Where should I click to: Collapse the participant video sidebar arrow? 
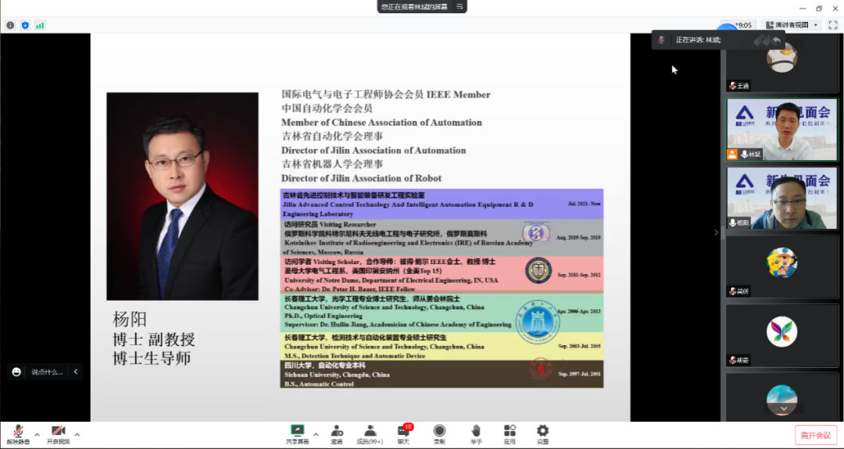715,232
